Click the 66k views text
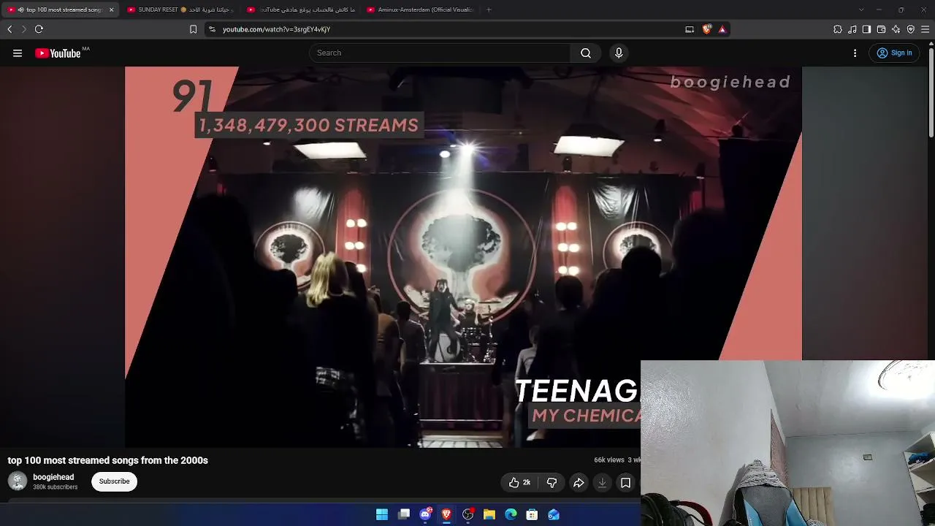The width and height of the screenshot is (935, 526). (x=609, y=460)
